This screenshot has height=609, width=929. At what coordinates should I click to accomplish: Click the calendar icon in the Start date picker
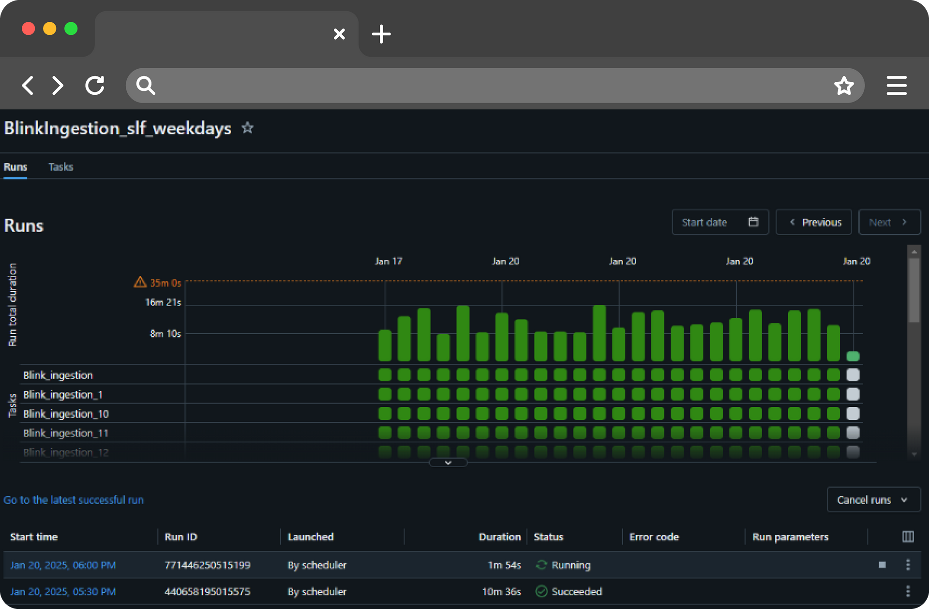(x=753, y=222)
